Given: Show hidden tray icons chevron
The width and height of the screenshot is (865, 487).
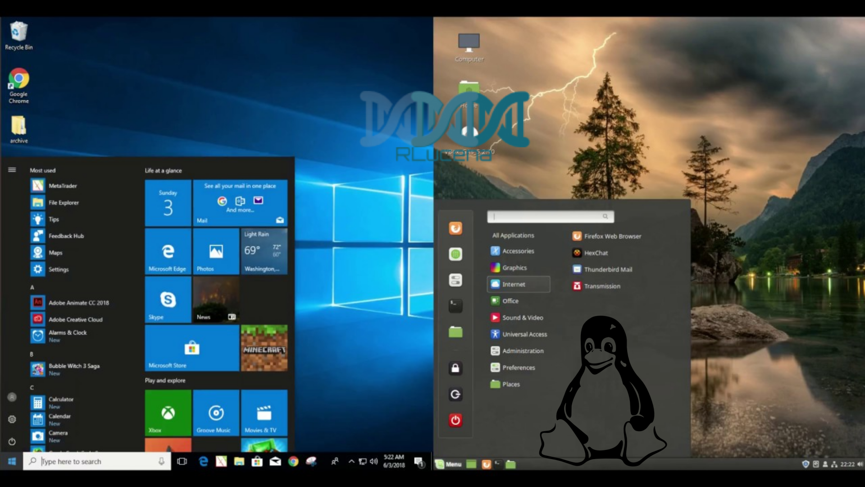Looking at the screenshot, I should 351,461.
